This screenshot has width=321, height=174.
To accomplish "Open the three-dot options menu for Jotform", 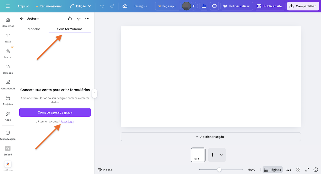I will tap(87, 18).
